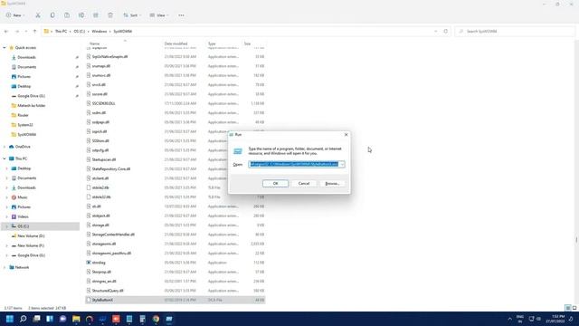Click Windows in the address breadcrumb

(99, 32)
